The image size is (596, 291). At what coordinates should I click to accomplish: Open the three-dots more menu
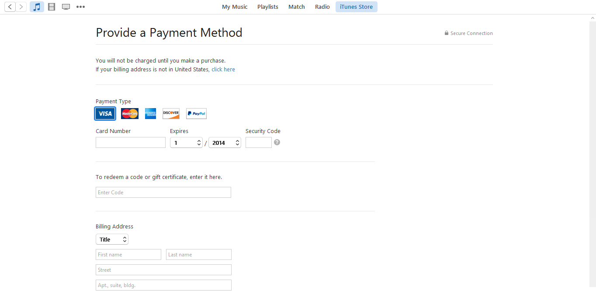[x=80, y=7]
